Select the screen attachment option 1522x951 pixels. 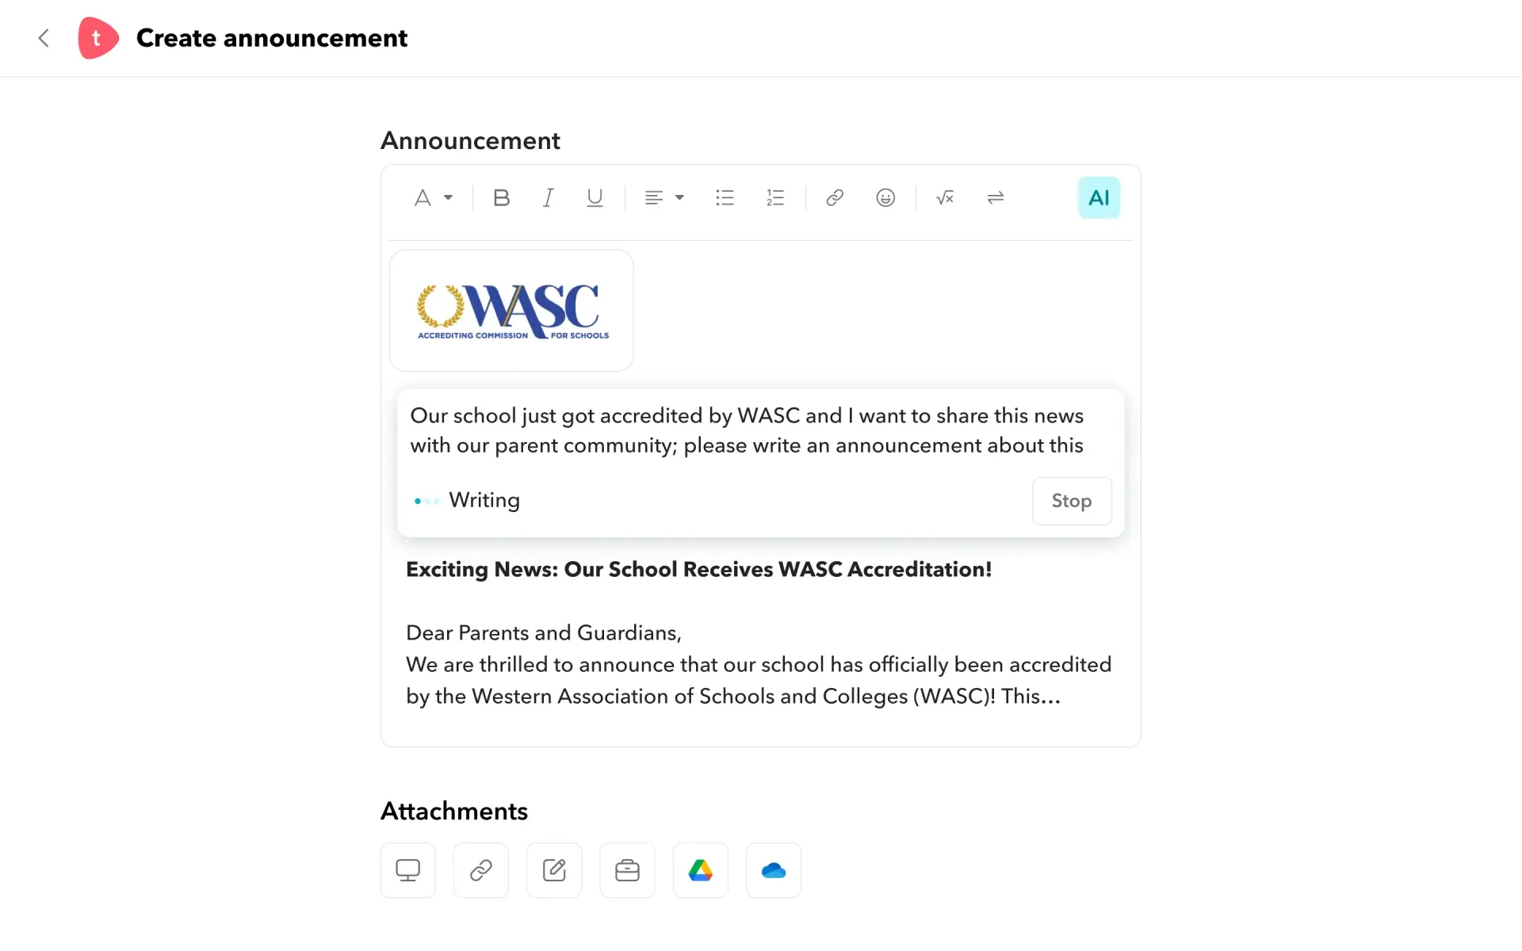tap(407, 870)
